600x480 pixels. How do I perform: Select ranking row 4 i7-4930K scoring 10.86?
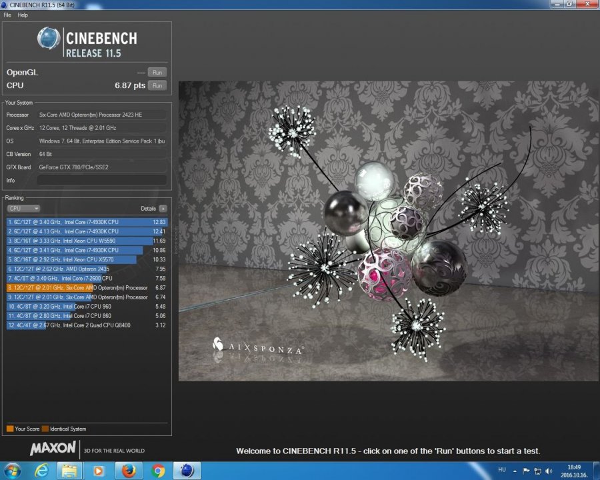(x=87, y=250)
